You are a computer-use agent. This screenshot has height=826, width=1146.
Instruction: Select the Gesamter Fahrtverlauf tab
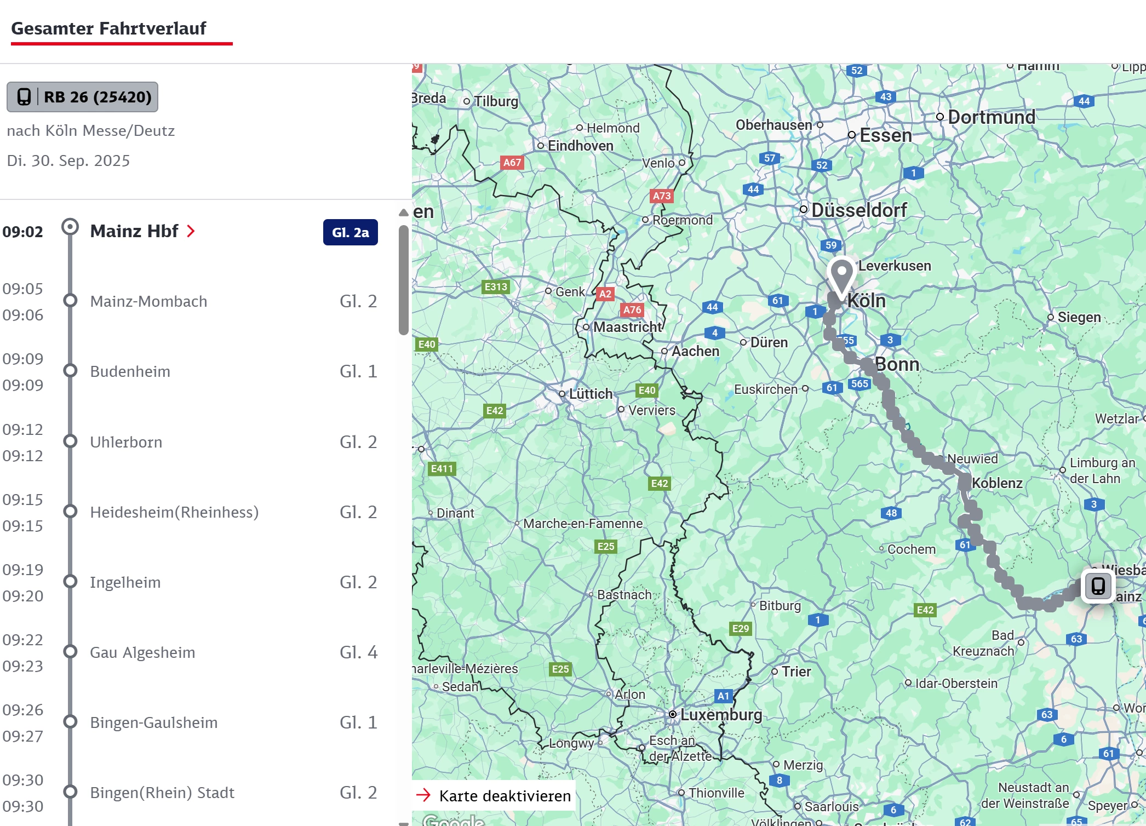pos(108,28)
